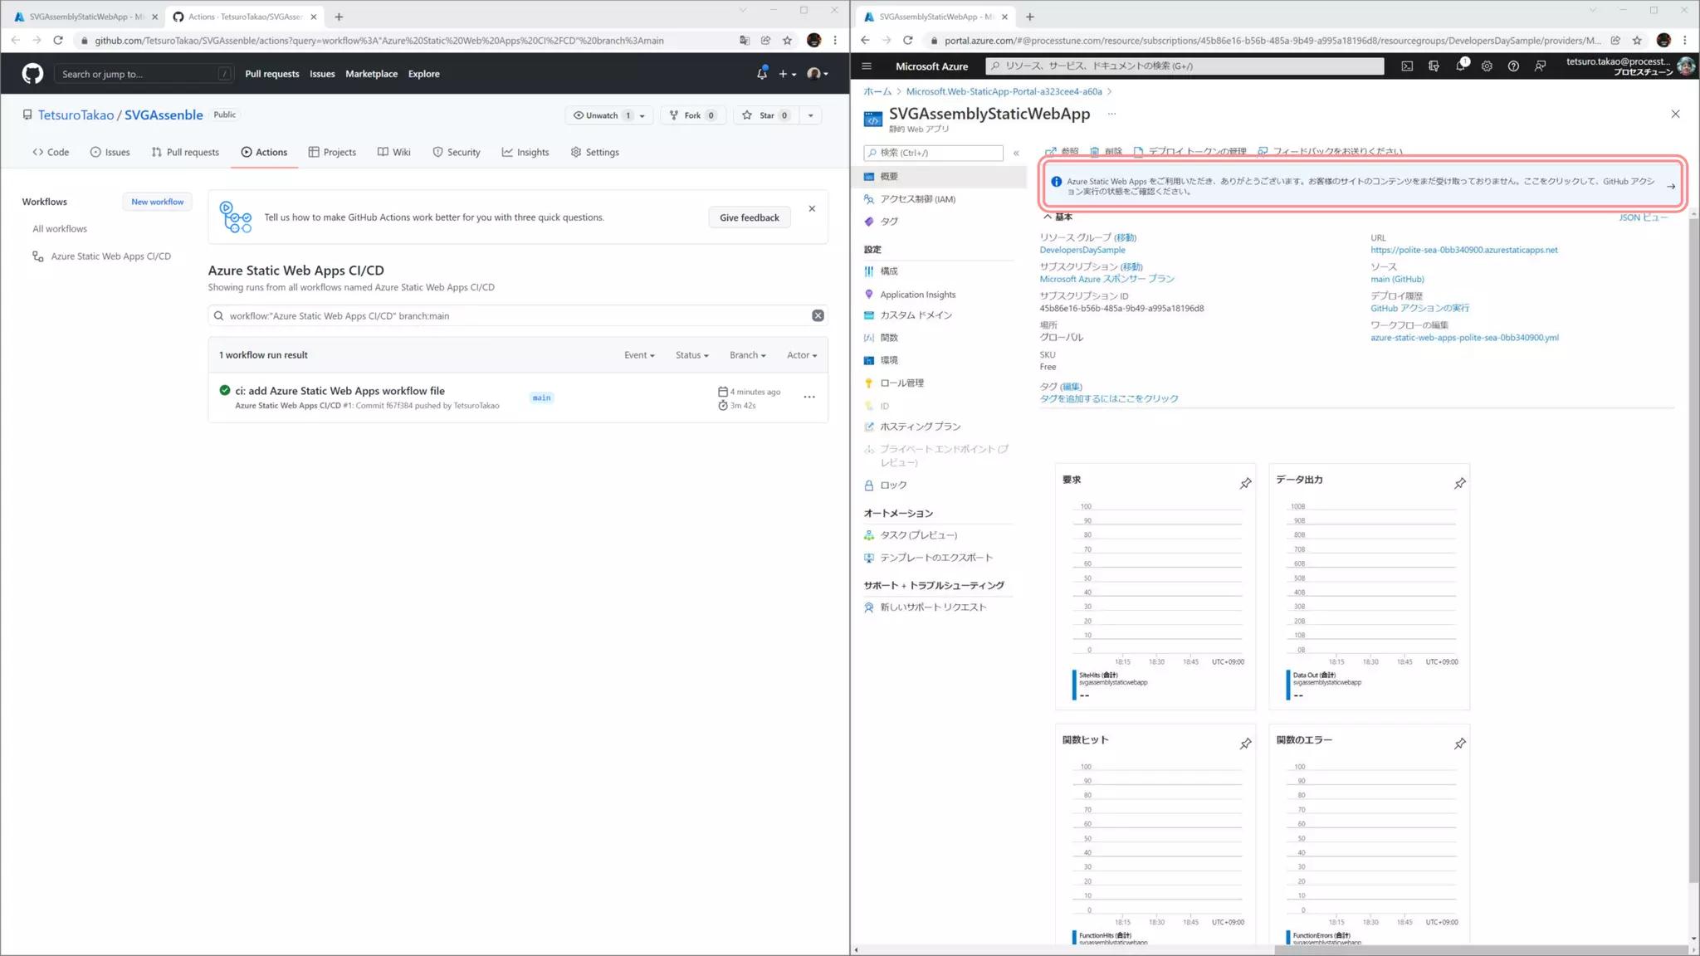This screenshot has width=1700, height=956.
Task: Open Azure portal hamburger menu
Action: coord(867,66)
